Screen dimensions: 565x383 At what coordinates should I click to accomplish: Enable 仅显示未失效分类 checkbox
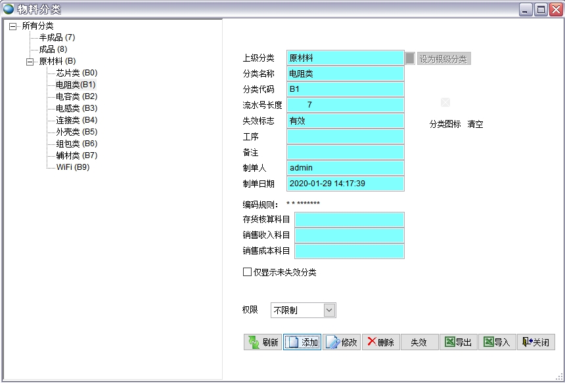coord(247,272)
